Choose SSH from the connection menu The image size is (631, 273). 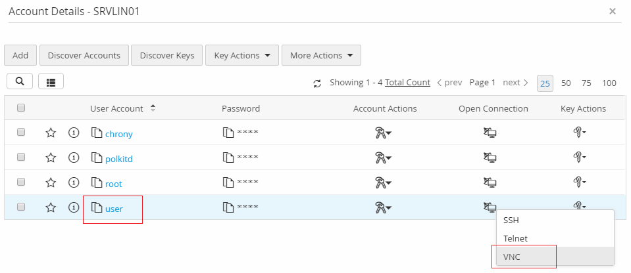point(512,220)
